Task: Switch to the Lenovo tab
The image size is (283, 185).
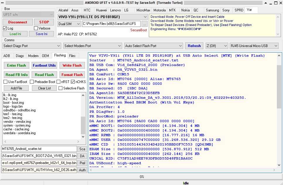Action: (x=115, y=10)
